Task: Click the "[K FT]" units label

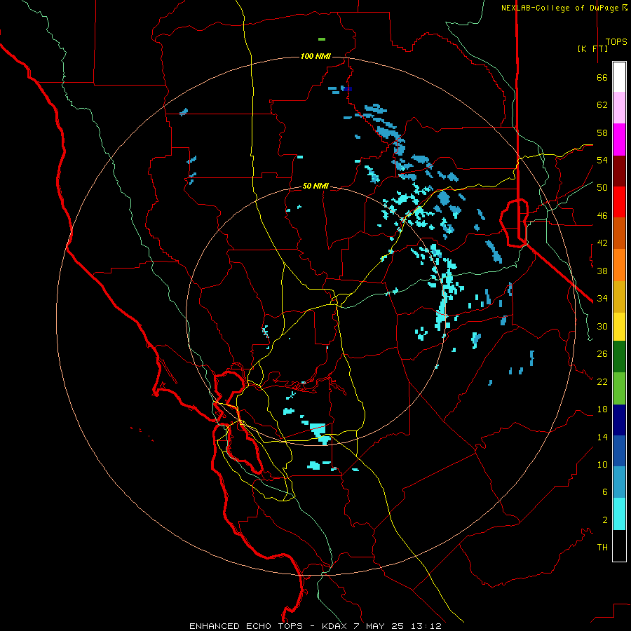Action: [592, 48]
